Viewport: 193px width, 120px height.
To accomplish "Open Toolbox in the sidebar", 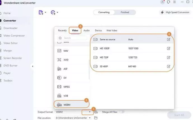I will coord(8,81).
